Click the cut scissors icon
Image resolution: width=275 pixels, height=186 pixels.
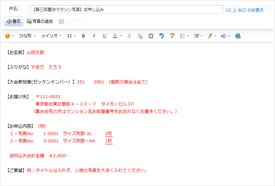129,36
